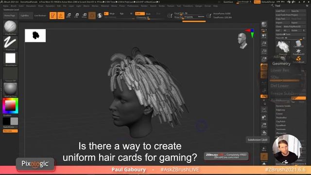The width and height of the screenshot is (311, 175).
Task: Expand the Dynamic Subdiv subsection
Action: point(283,106)
